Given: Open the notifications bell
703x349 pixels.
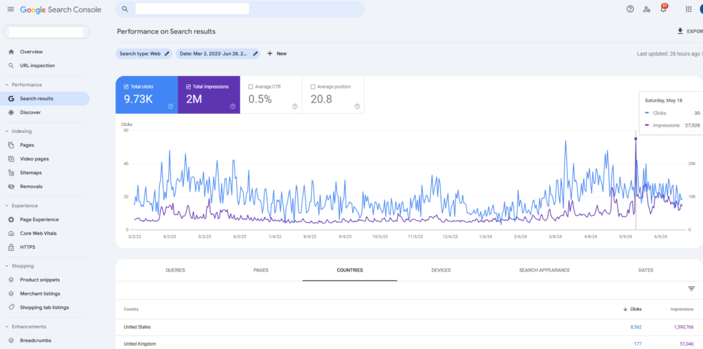Looking at the screenshot, I should tap(663, 9).
